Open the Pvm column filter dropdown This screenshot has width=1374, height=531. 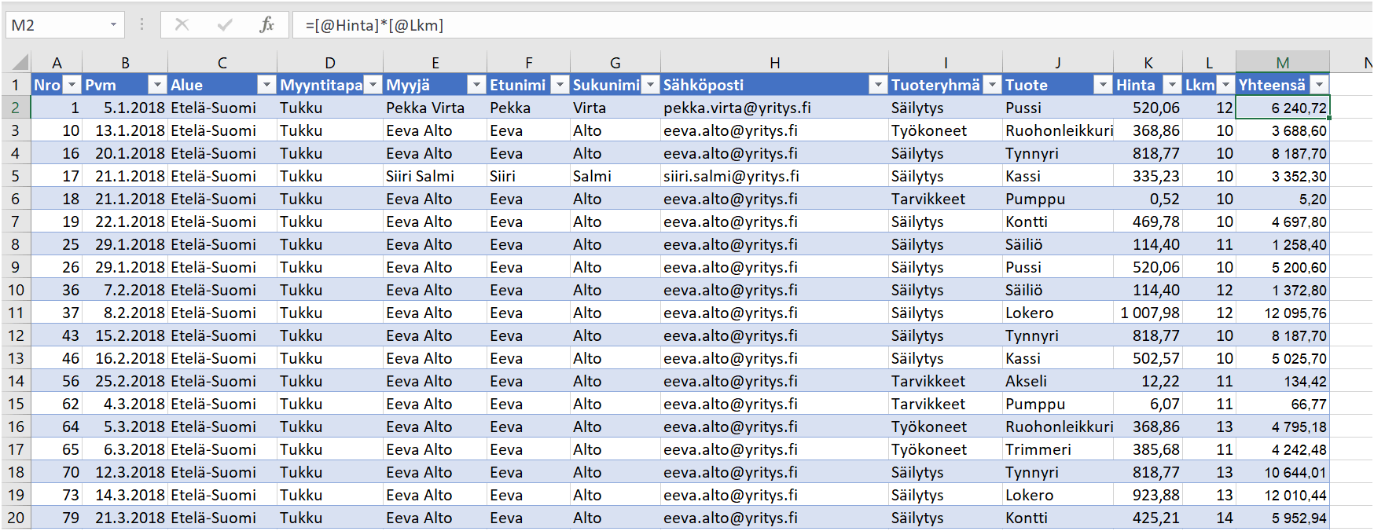tap(157, 85)
